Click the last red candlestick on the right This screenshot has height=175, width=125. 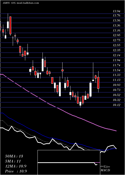click(98, 83)
